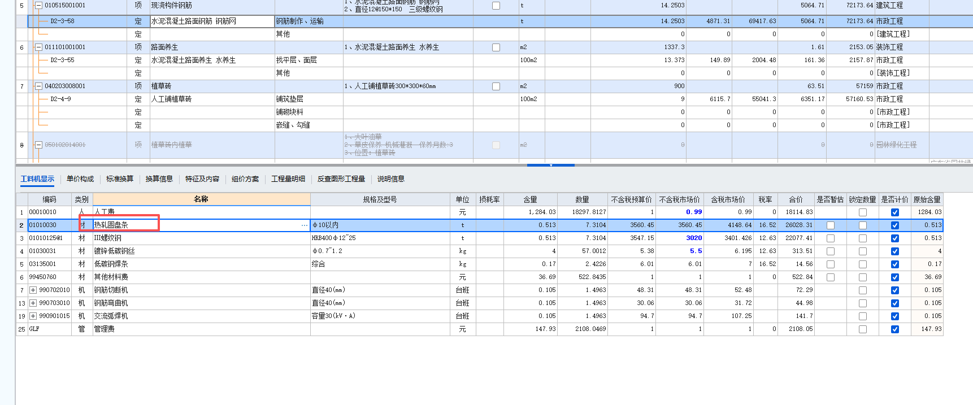Screen dimensions: 973x405
Task: Click the 低碳钢焊条 name cell
Action: pyautogui.click(x=201, y=264)
